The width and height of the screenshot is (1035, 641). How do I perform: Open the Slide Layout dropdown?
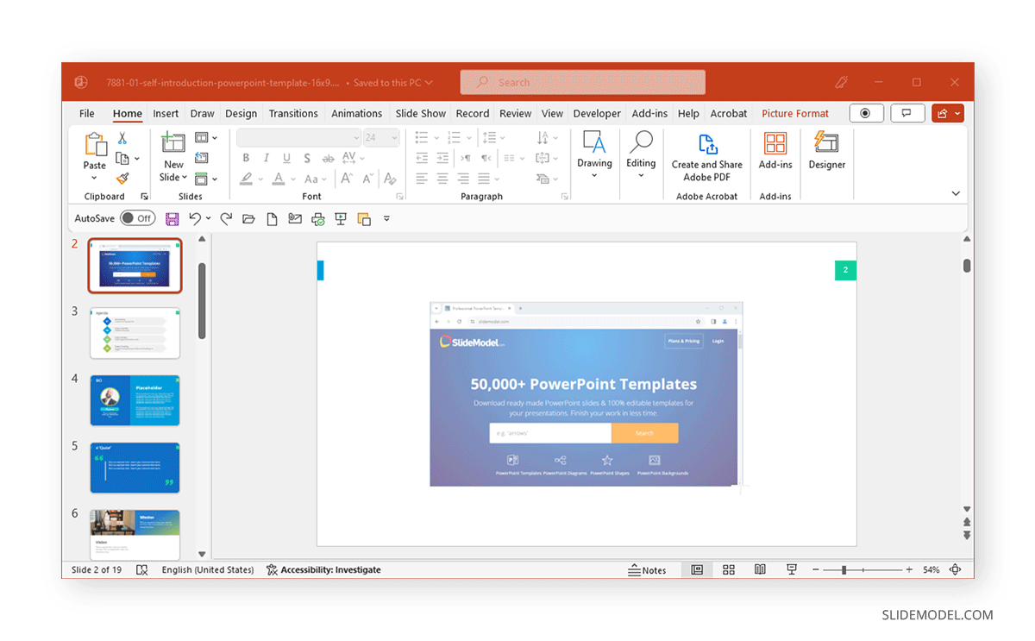click(x=206, y=137)
